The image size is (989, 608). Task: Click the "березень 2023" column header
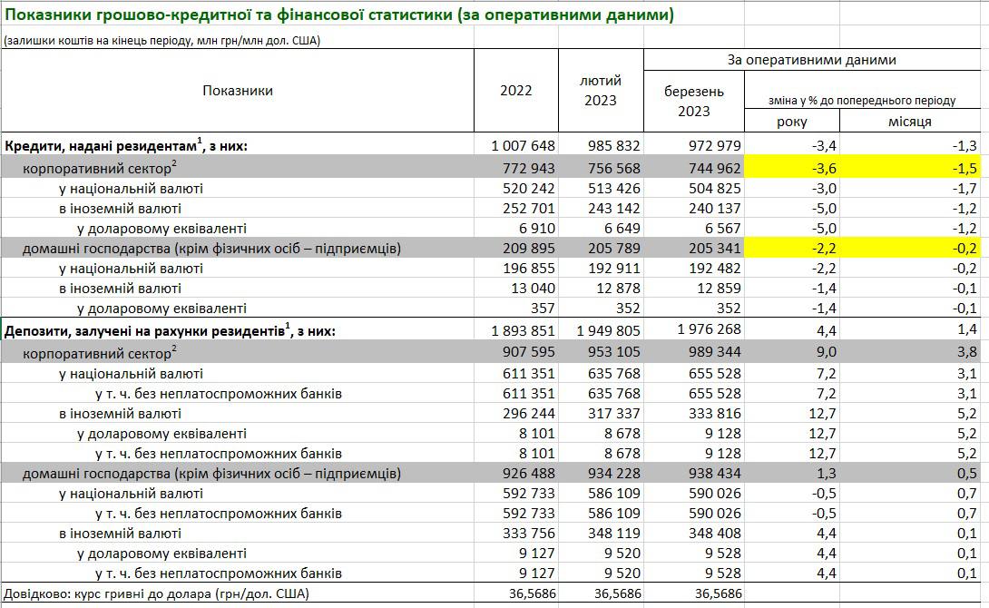coord(694,101)
